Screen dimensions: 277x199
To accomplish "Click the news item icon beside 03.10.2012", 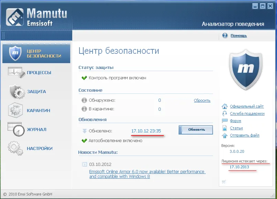I will click(x=85, y=164).
